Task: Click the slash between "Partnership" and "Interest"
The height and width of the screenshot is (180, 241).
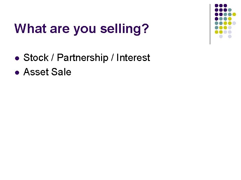Action: 112,58
